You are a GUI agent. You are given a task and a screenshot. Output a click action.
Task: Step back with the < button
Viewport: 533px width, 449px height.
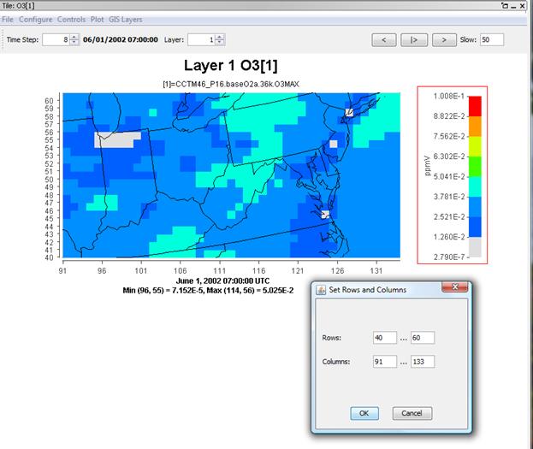click(384, 39)
